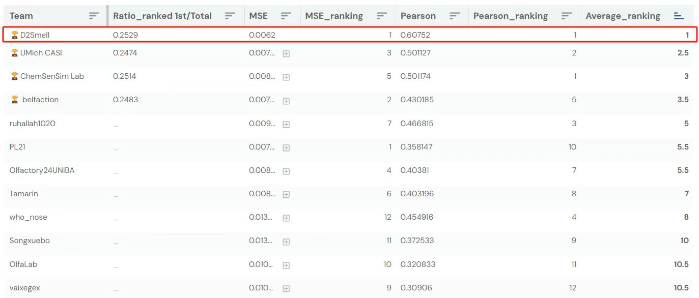The height and width of the screenshot is (298, 699).
Task: Click MSE value 0.0062
Action: [262, 35]
